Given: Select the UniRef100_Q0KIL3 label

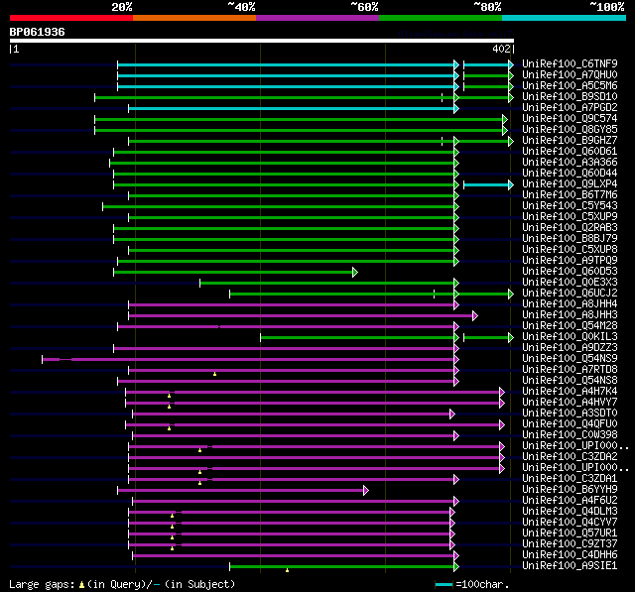Looking at the screenshot, I should click(x=570, y=337).
